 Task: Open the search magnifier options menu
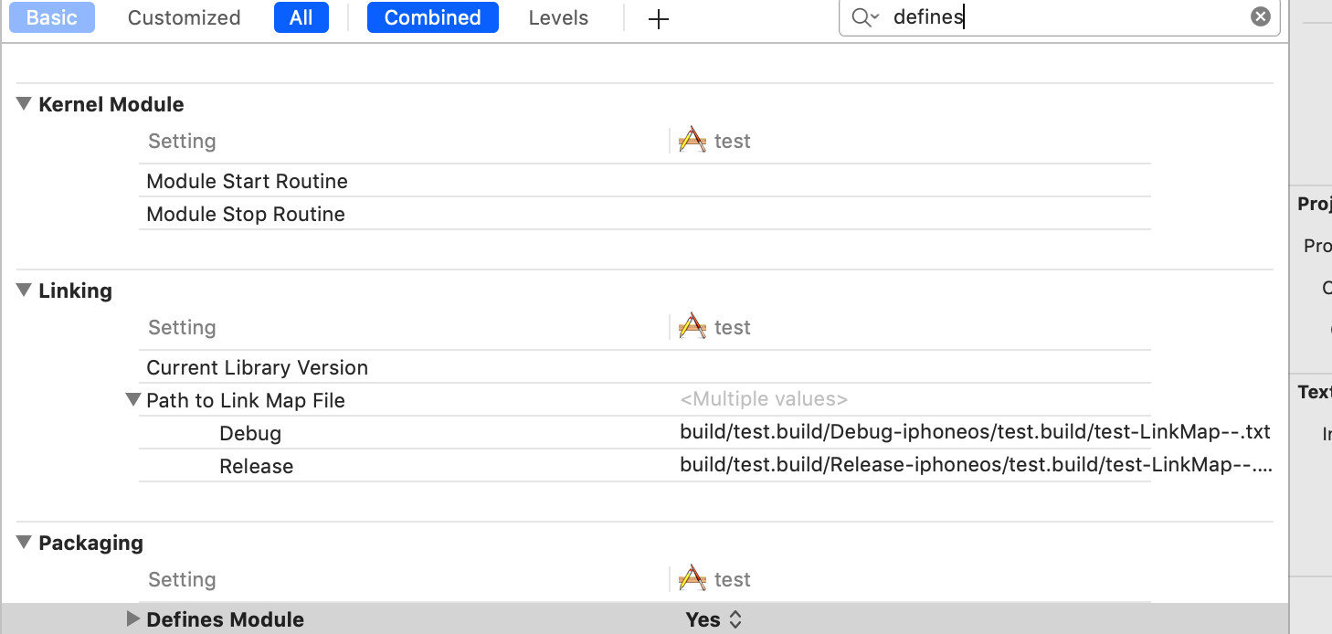pyautogui.click(x=864, y=17)
